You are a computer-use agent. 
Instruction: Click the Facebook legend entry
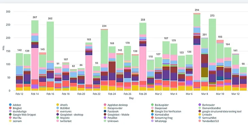pos(111,111)
